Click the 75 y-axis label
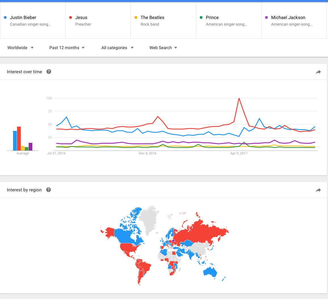This screenshot has height=299, width=328. (50, 111)
